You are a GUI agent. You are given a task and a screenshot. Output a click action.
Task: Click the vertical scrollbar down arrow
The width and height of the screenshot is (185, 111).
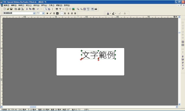(179, 104)
